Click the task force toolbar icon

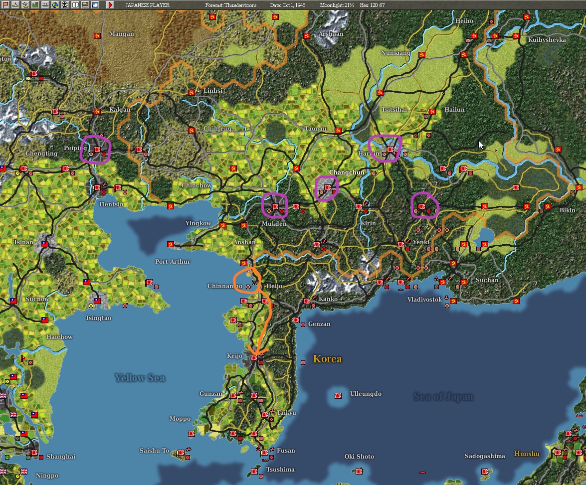[45, 5]
